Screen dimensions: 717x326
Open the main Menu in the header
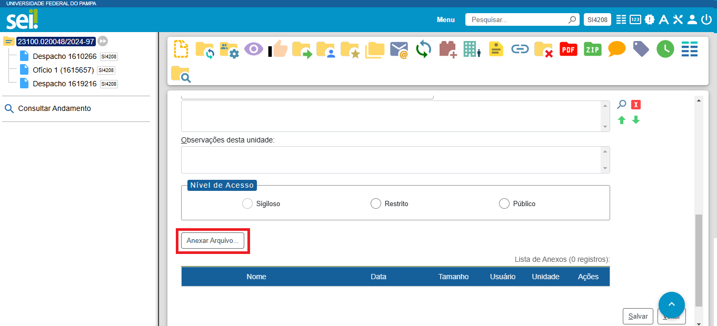point(445,19)
